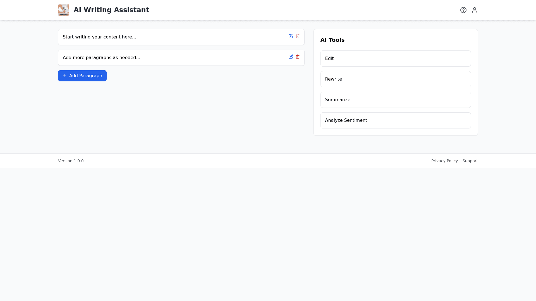The image size is (536, 301).
Task: Click the AI Tools panel heading
Action: tap(332, 40)
